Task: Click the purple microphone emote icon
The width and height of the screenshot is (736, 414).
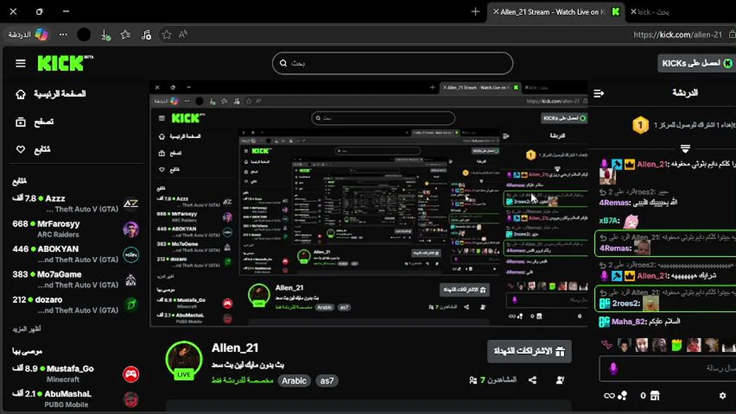Action: click(613, 368)
